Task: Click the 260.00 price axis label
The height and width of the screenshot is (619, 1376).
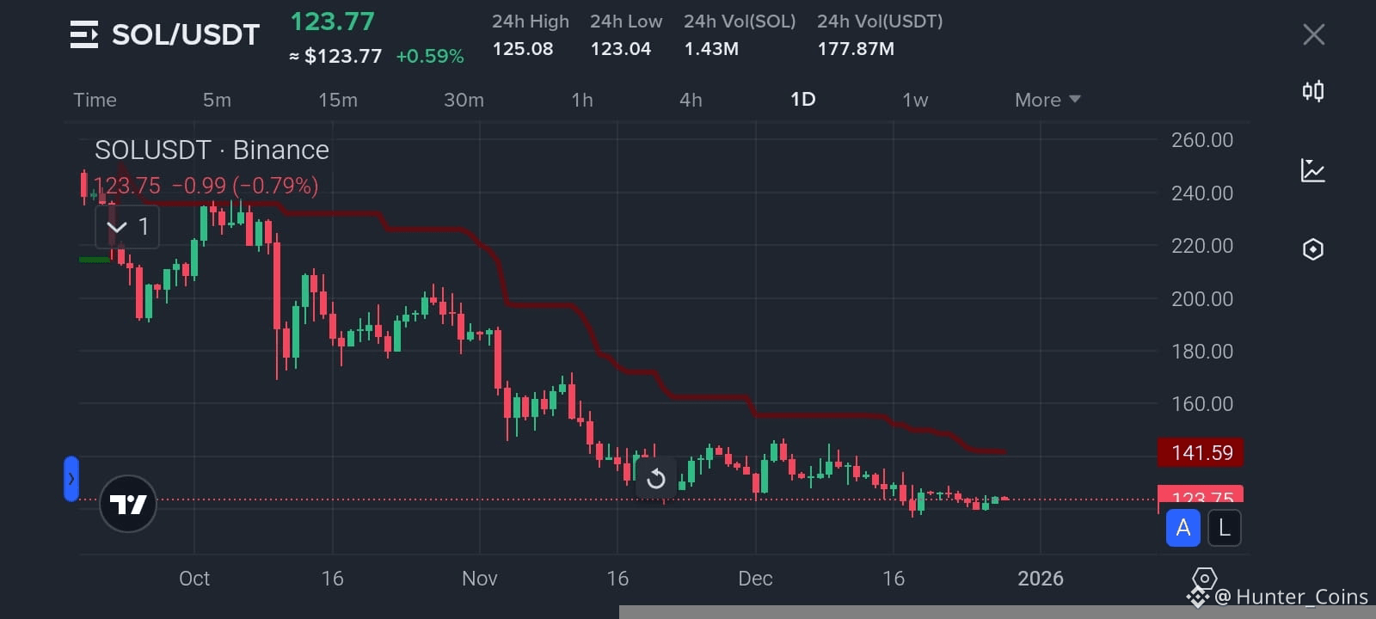Action: (1202, 140)
